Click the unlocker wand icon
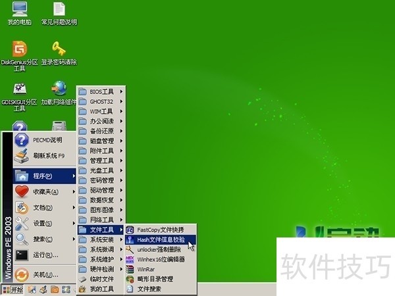The height and width of the screenshot is (296, 395). (130, 249)
